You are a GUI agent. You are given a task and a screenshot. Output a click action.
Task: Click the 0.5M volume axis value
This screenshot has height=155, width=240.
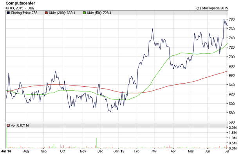[x=233, y=143]
